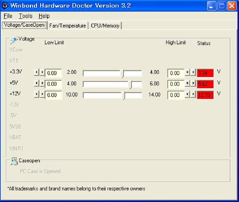Click the +3.3V voltage slider thumb

click(x=123, y=73)
